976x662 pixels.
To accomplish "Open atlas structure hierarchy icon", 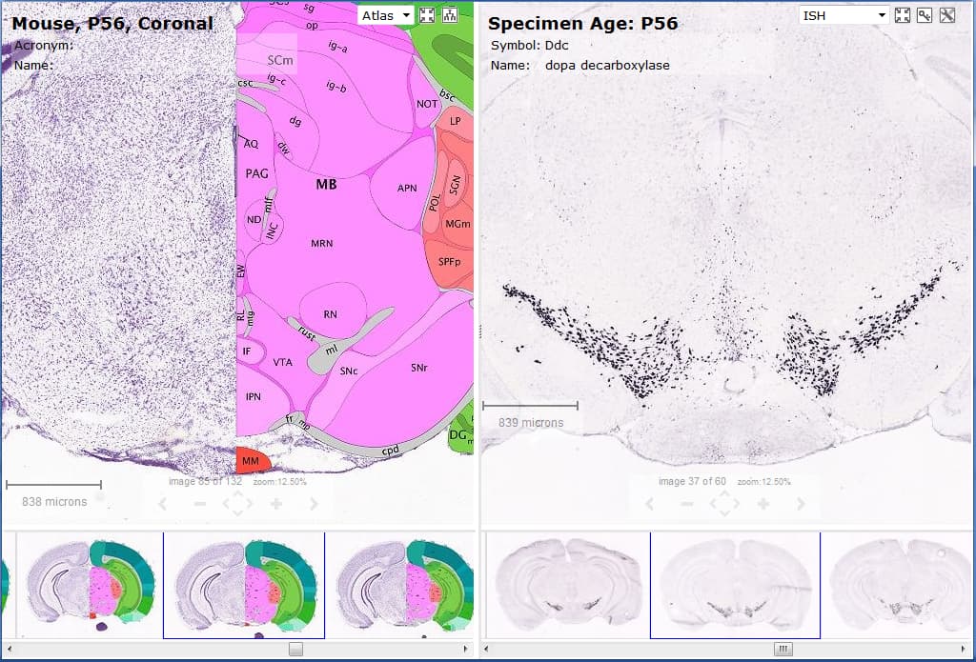I will (x=450, y=15).
